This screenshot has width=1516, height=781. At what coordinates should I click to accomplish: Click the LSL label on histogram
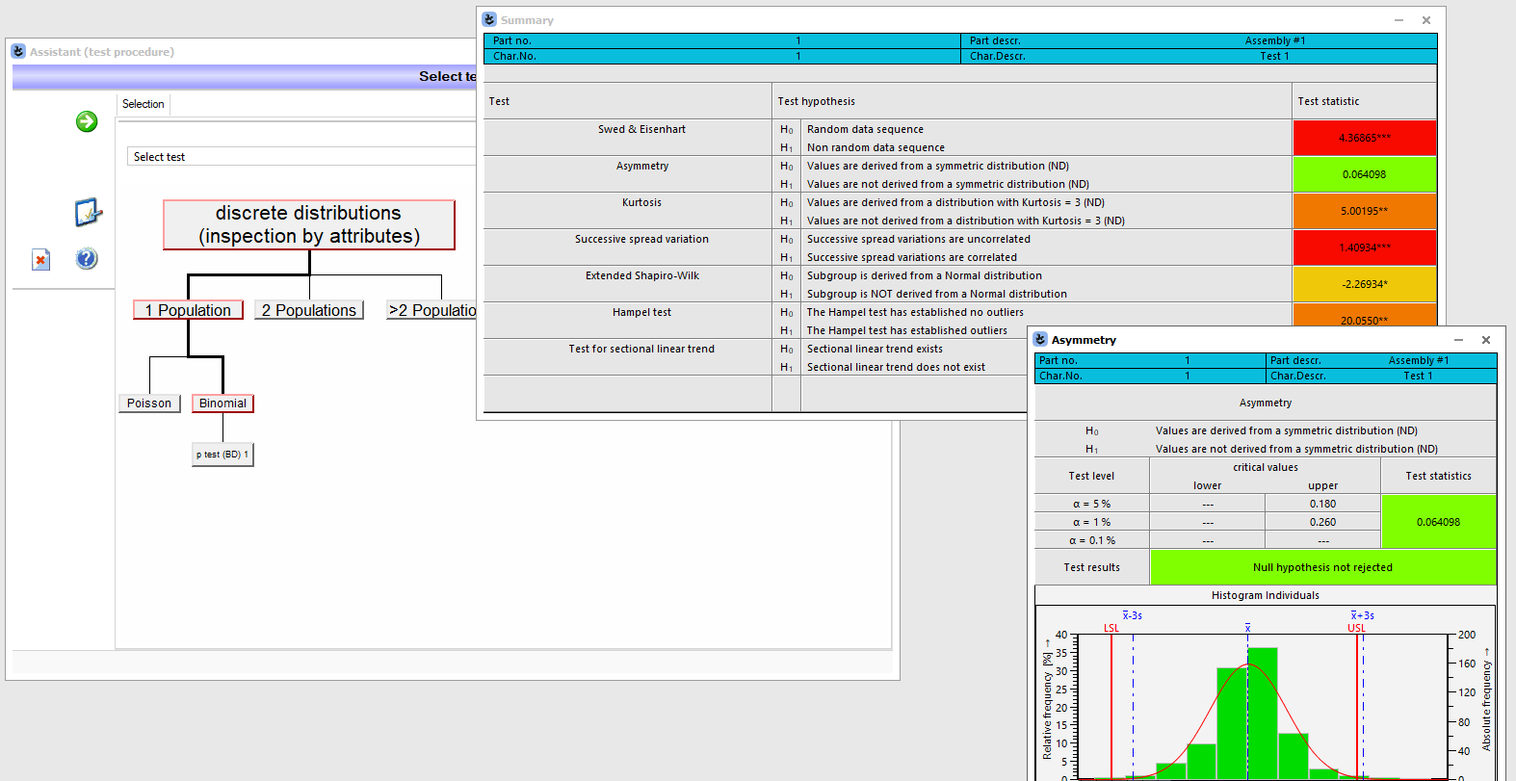1111,628
